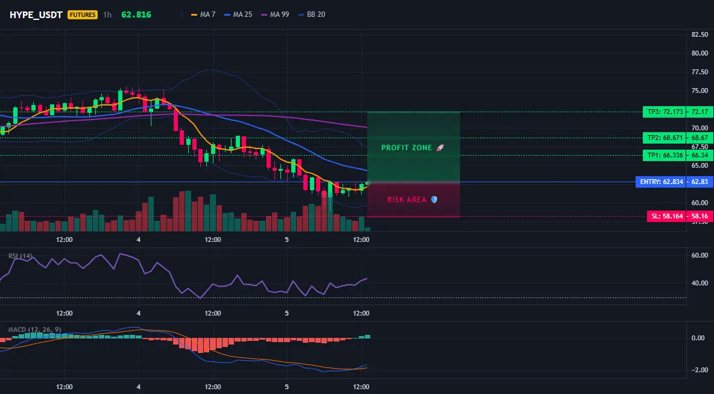The image size is (714, 394).
Task: Click the 75.00 price axis value
Action: coord(700,91)
